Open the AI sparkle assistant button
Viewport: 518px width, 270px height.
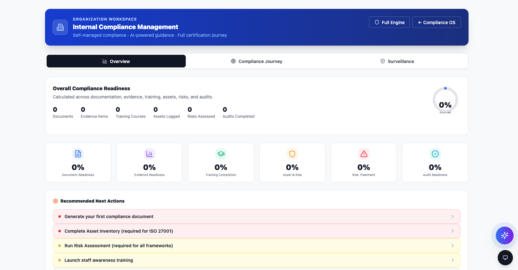[505, 235]
